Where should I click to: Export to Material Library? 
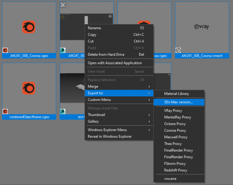(x=179, y=94)
